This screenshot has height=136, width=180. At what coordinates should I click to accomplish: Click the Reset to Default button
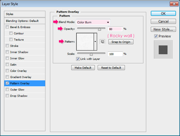click(111, 68)
